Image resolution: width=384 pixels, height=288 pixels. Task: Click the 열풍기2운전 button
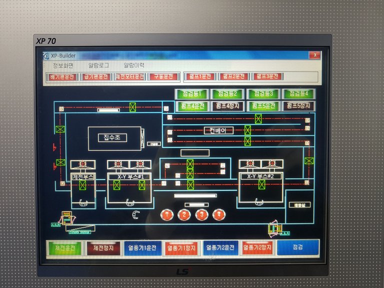tap(220, 248)
